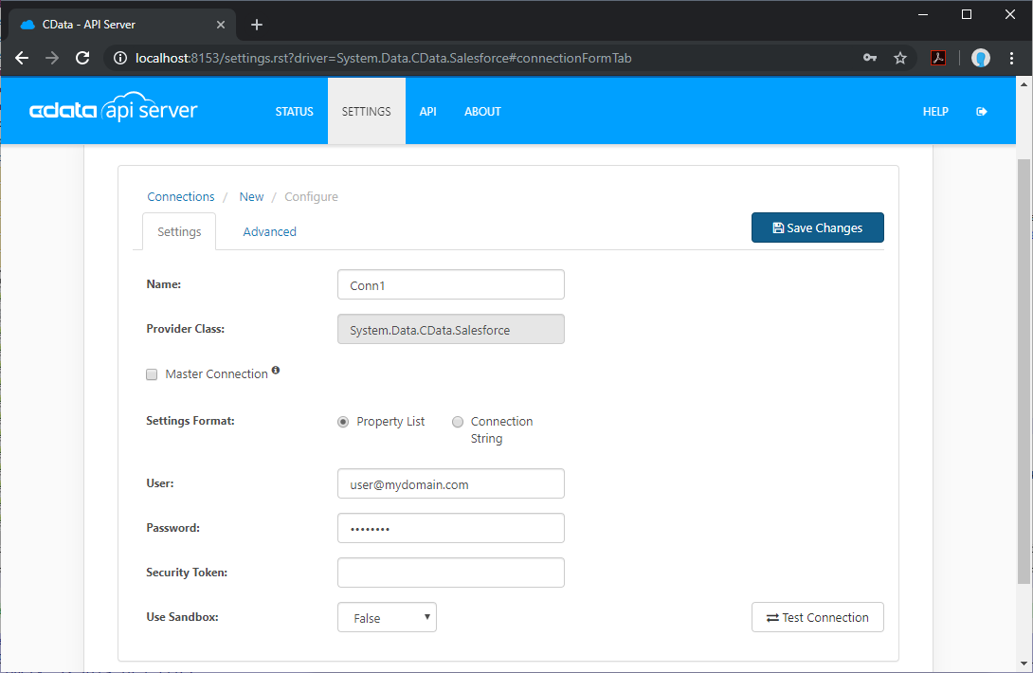
Task: Select the Connection String radio option
Action: 458,422
